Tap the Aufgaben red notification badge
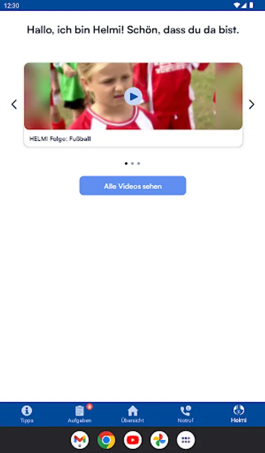The height and width of the screenshot is (453, 265). (x=90, y=407)
